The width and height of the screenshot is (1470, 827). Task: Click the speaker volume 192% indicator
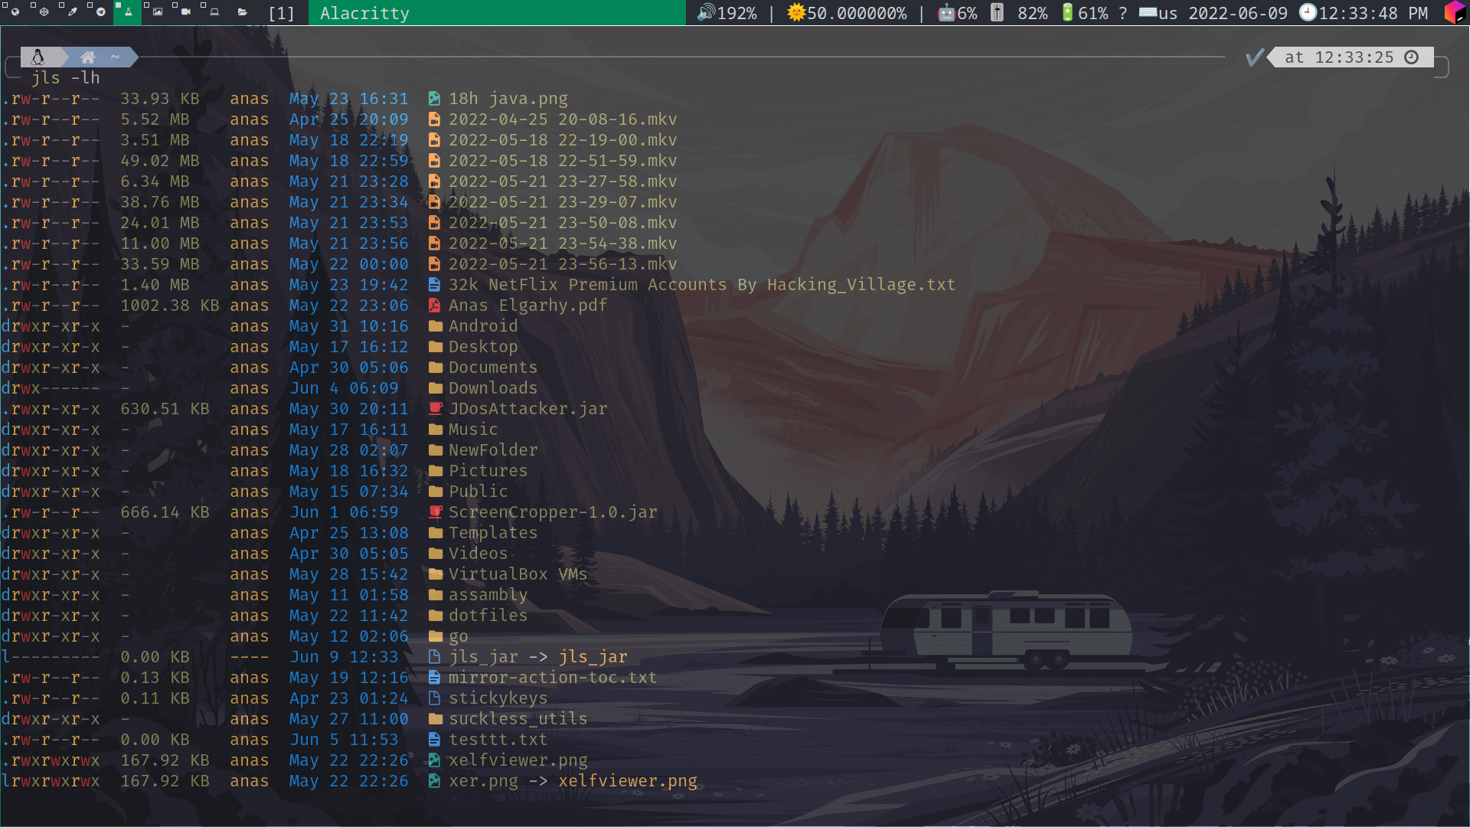click(727, 13)
